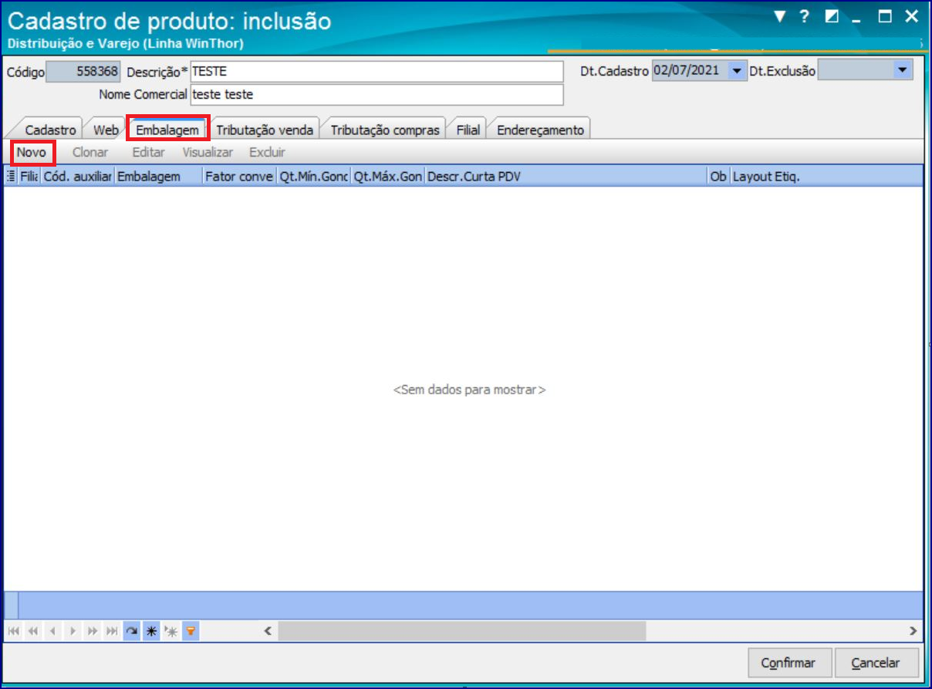932x689 pixels.
Task: Click scrollbar right arrow
Action: click(913, 631)
